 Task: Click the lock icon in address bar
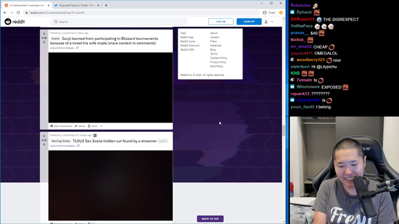[26, 12]
